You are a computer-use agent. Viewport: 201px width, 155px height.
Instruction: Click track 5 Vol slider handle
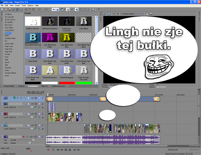[x=33, y=140]
